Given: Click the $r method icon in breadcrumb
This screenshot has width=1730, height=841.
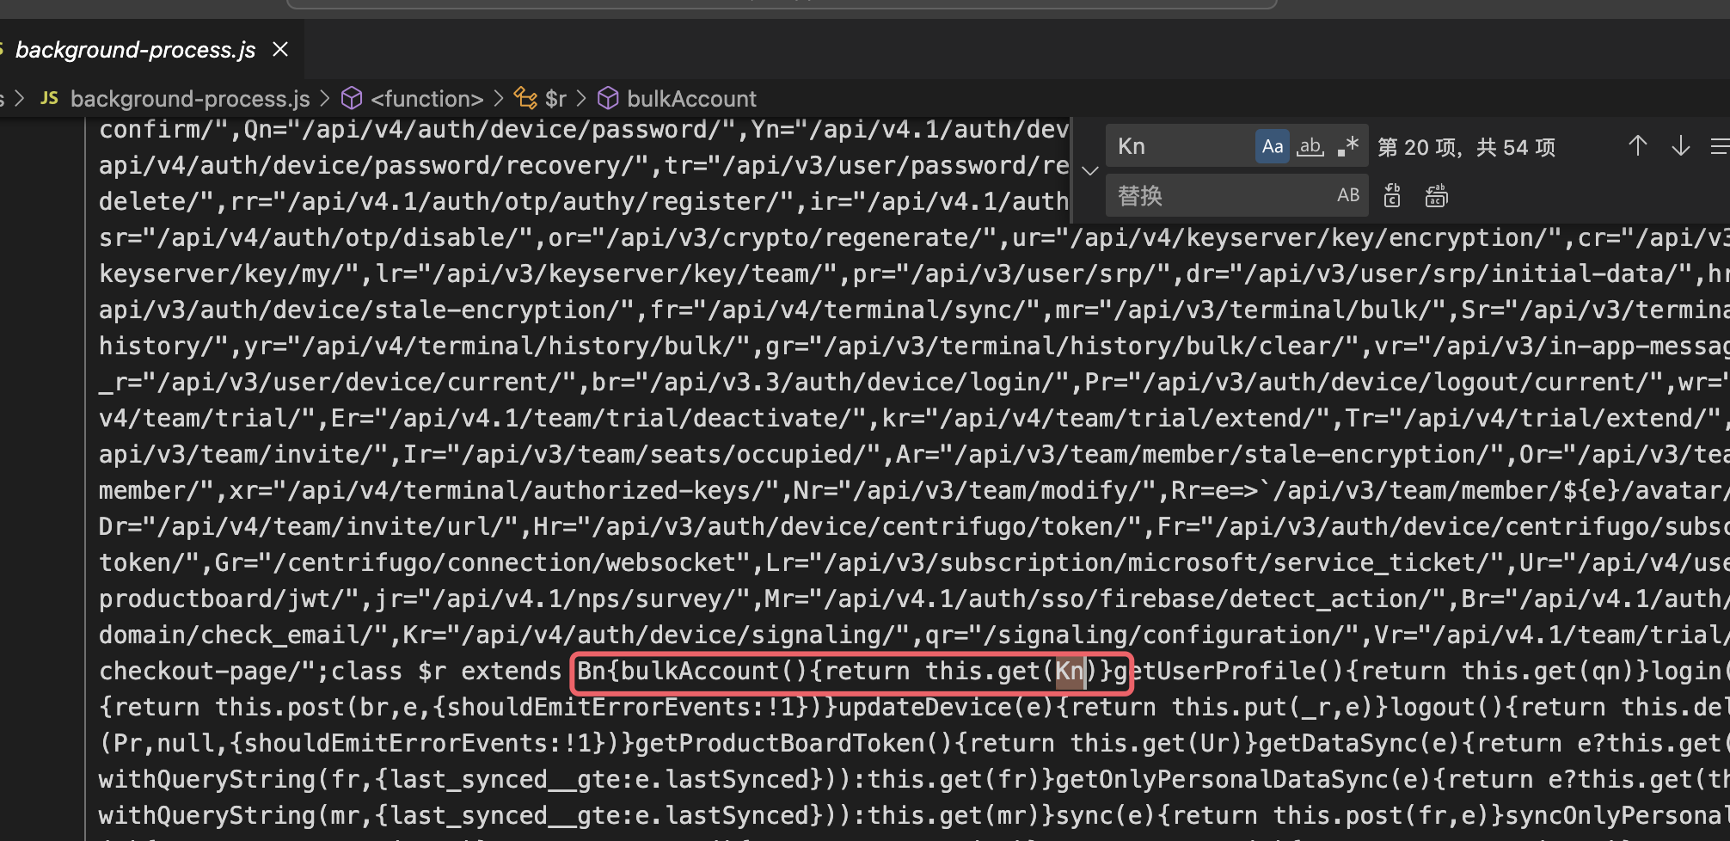Looking at the screenshot, I should pyautogui.click(x=526, y=98).
